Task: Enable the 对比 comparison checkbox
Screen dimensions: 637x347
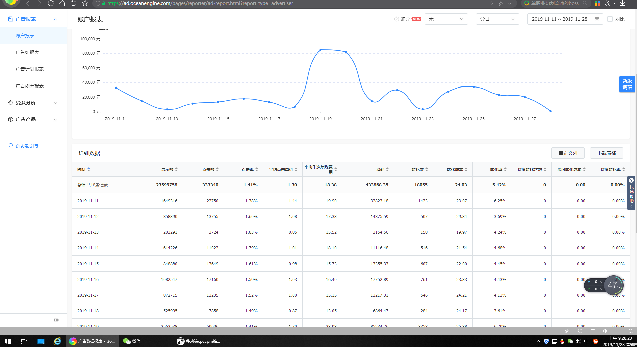Action: click(610, 19)
